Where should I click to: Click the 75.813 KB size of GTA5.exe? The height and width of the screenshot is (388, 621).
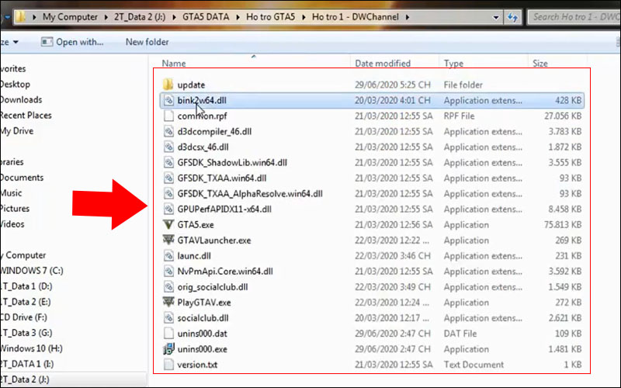(563, 224)
